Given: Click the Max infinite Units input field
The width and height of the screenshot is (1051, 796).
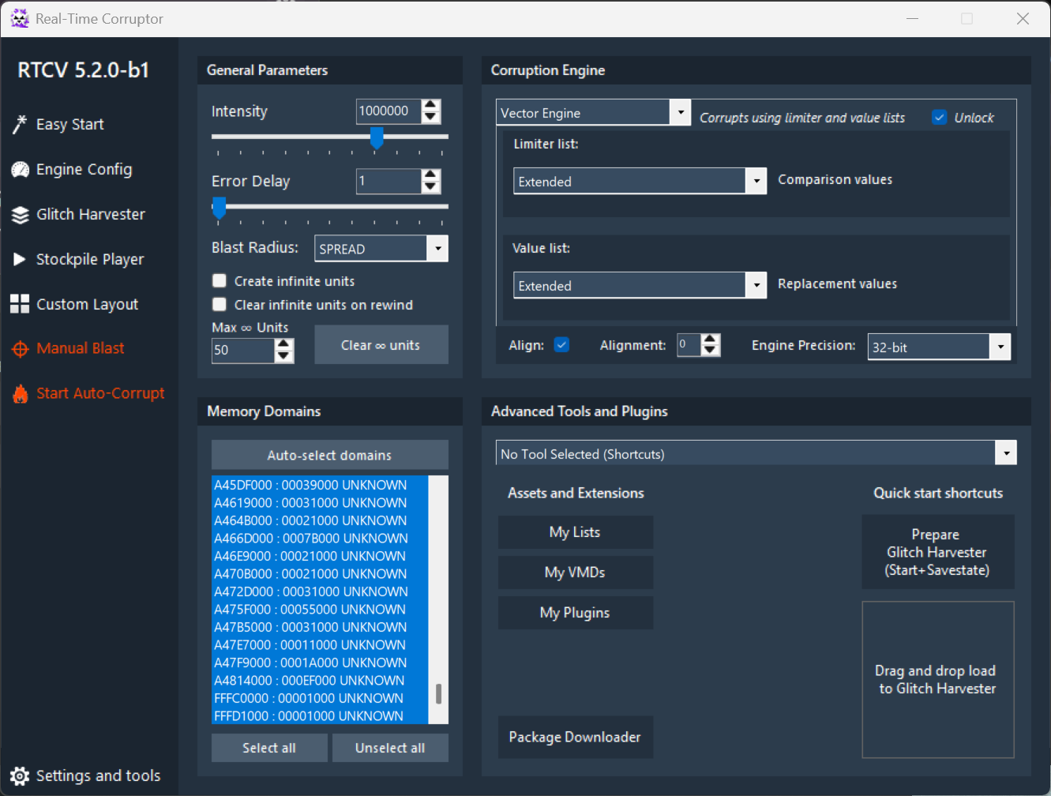Looking at the screenshot, I should click(242, 350).
